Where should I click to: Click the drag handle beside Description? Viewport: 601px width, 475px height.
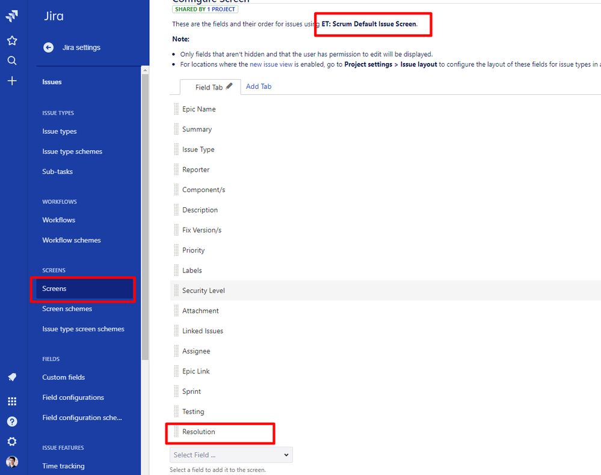point(176,210)
